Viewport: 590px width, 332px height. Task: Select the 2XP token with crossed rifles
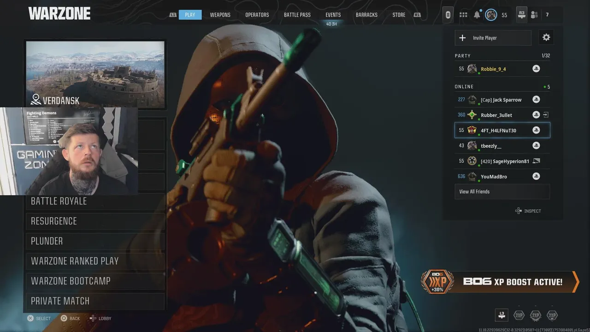pyautogui.click(x=535, y=315)
